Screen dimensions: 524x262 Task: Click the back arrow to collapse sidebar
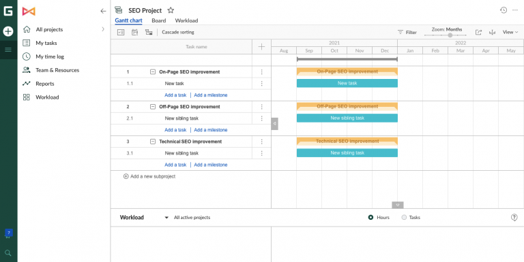coord(103,12)
